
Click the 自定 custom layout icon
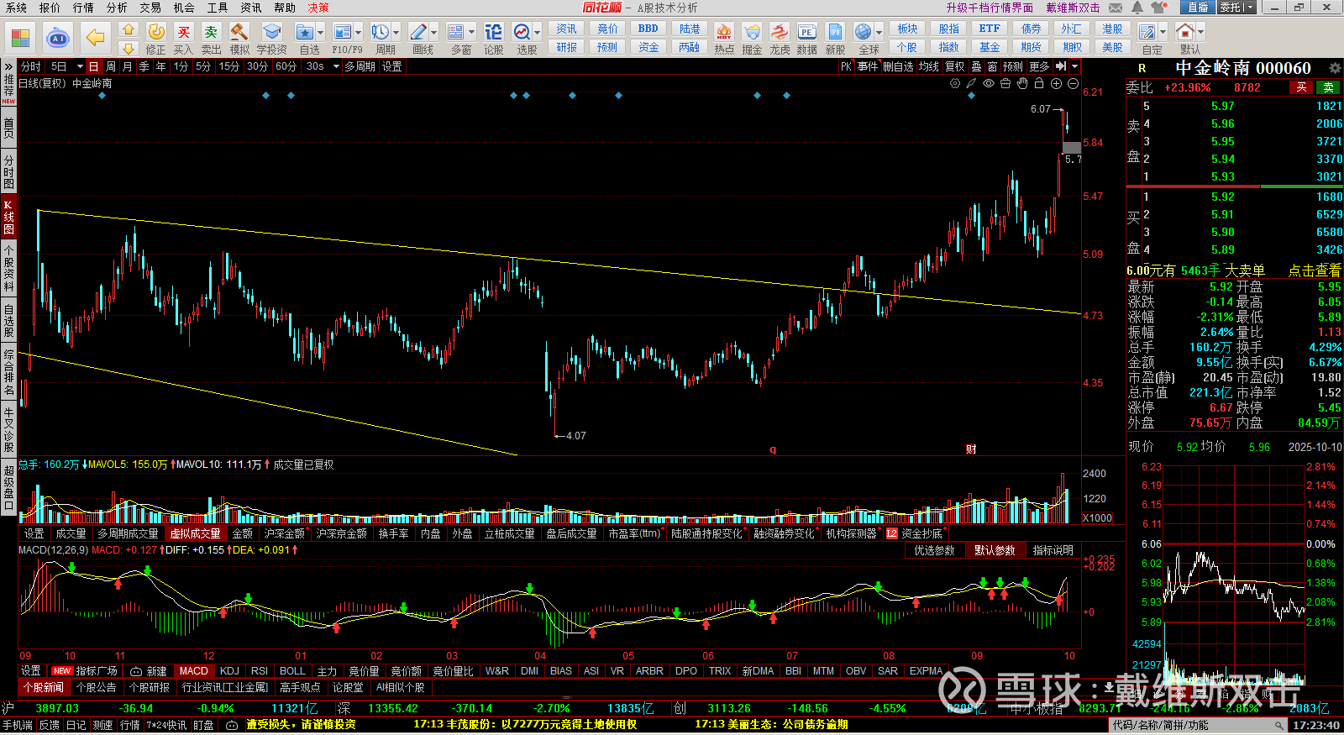(x=1147, y=32)
